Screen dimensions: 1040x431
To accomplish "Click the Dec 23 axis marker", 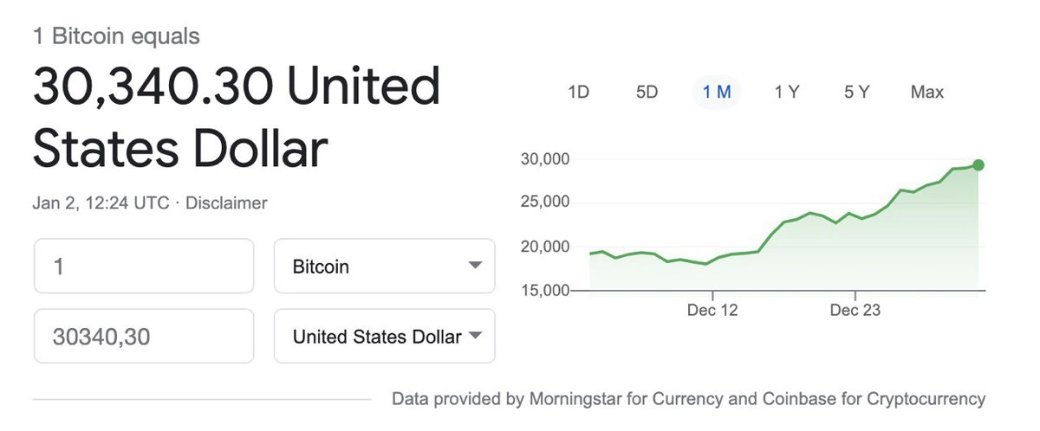I will [x=855, y=310].
